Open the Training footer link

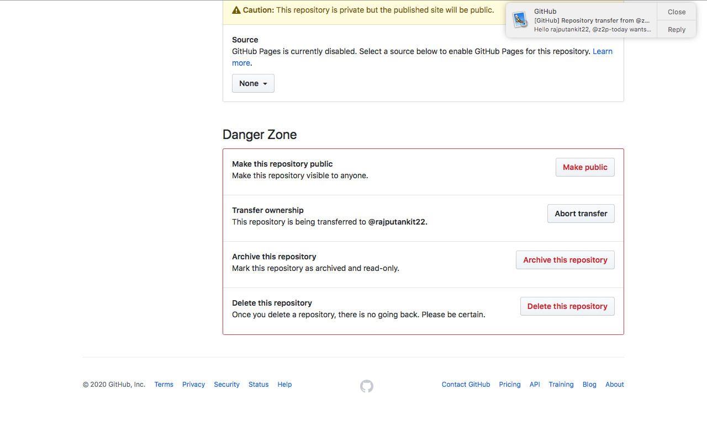click(561, 385)
